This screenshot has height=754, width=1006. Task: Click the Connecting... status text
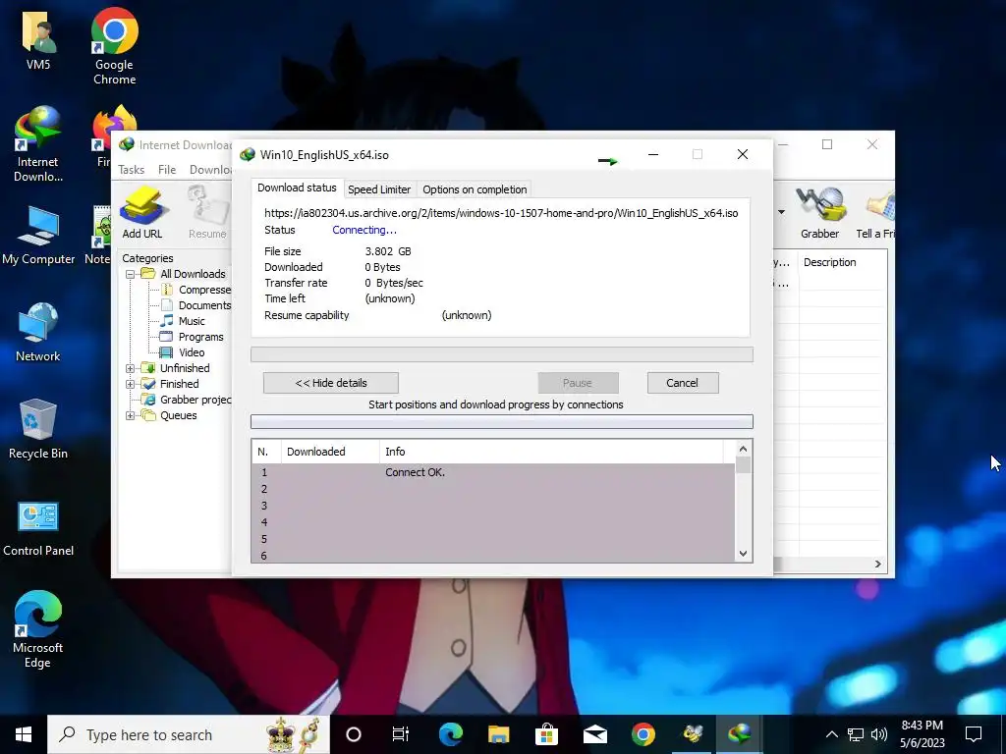click(364, 230)
